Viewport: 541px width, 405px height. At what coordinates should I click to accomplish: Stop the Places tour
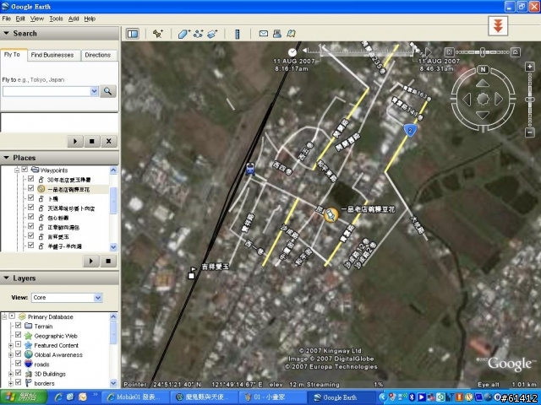click(108, 261)
